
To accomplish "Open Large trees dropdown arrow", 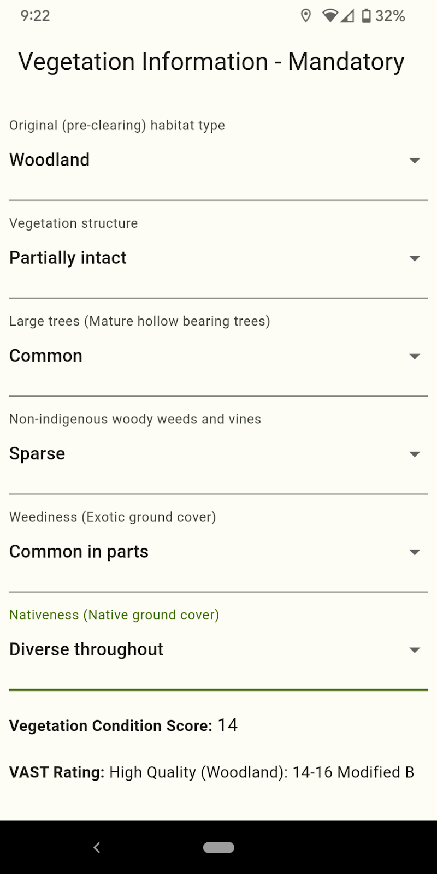I will point(415,356).
